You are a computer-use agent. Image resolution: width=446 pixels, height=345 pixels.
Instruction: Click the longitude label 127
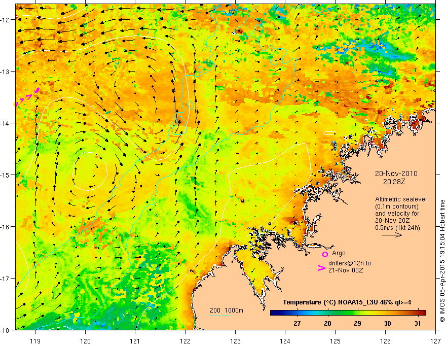click(435, 341)
